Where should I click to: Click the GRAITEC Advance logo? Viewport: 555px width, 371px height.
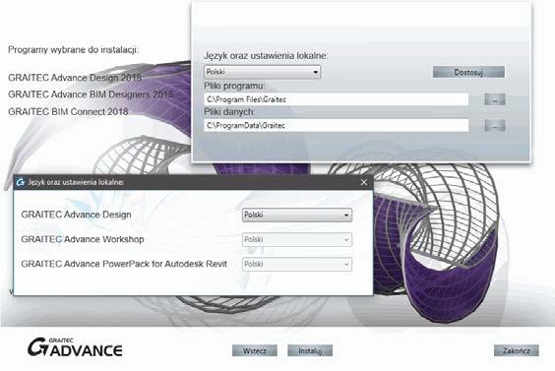point(75,347)
